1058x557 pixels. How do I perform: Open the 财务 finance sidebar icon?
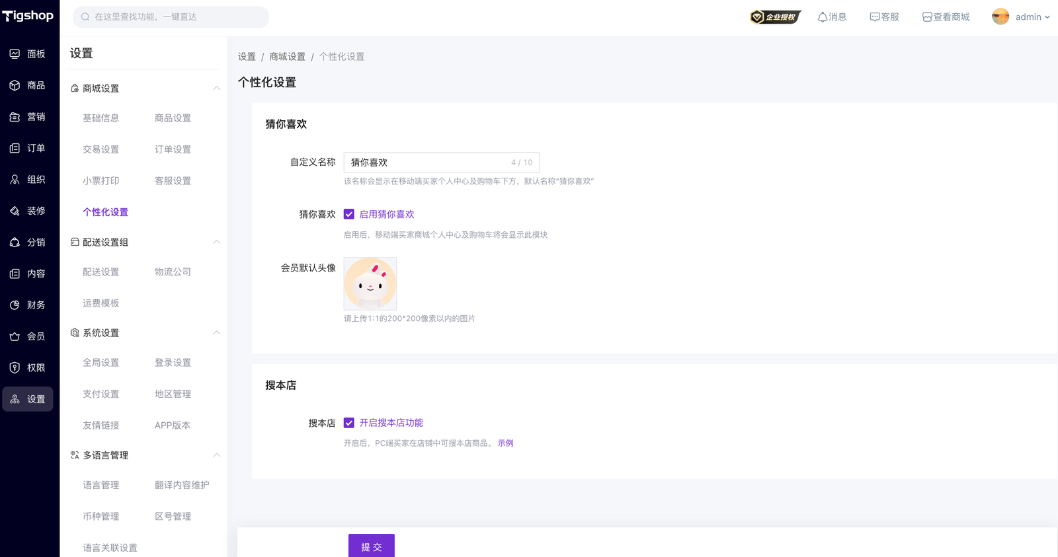15,305
